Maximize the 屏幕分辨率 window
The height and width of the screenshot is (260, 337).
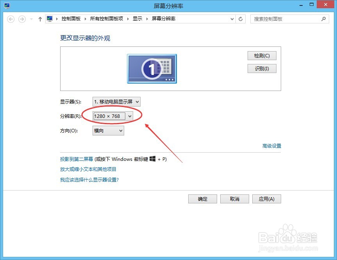click(x=312, y=5)
